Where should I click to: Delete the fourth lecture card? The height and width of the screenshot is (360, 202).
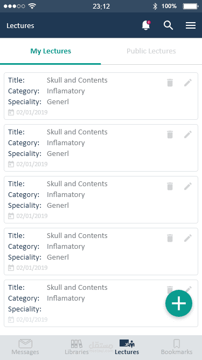click(170, 238)
